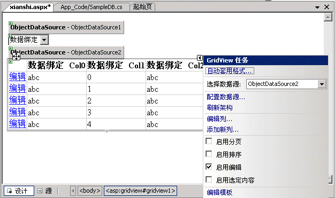
Task: Click the design view icon in 设计 tab
Action: (10, 191)
